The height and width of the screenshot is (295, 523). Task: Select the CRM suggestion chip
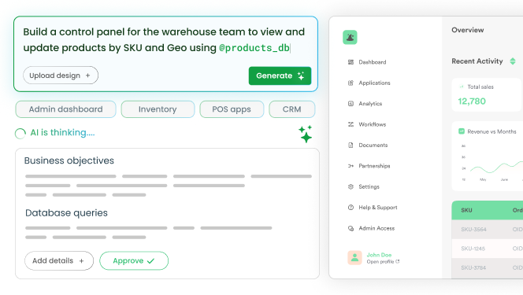(292, 109)
